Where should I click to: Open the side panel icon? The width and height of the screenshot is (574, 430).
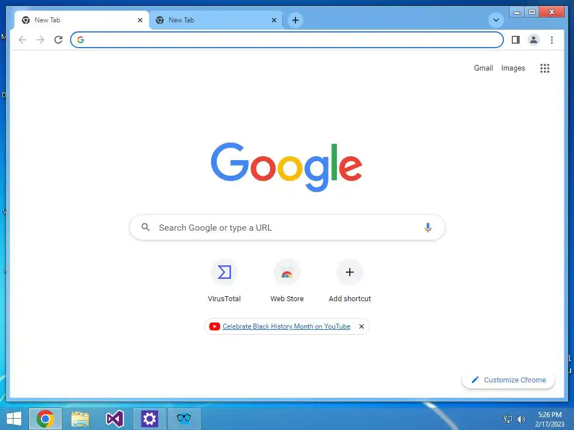tap(516, 40)
